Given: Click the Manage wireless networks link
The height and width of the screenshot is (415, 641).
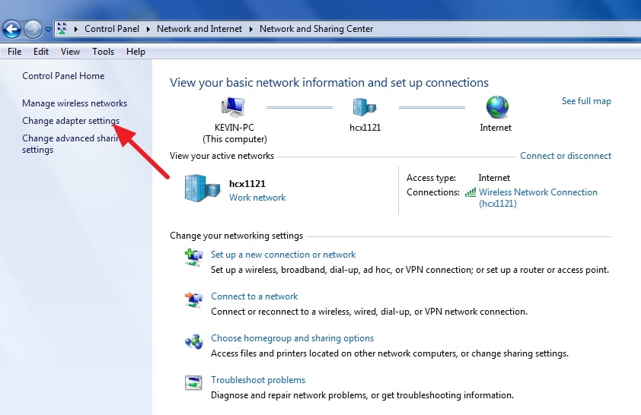Looking at the screenshot, I should click(x=75, y=103).
